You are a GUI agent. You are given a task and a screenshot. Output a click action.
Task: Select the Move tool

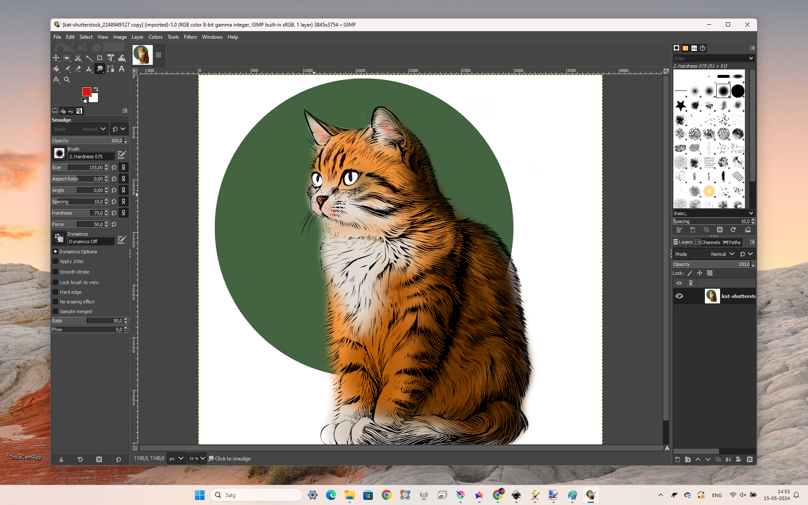(x=56, y=58)
